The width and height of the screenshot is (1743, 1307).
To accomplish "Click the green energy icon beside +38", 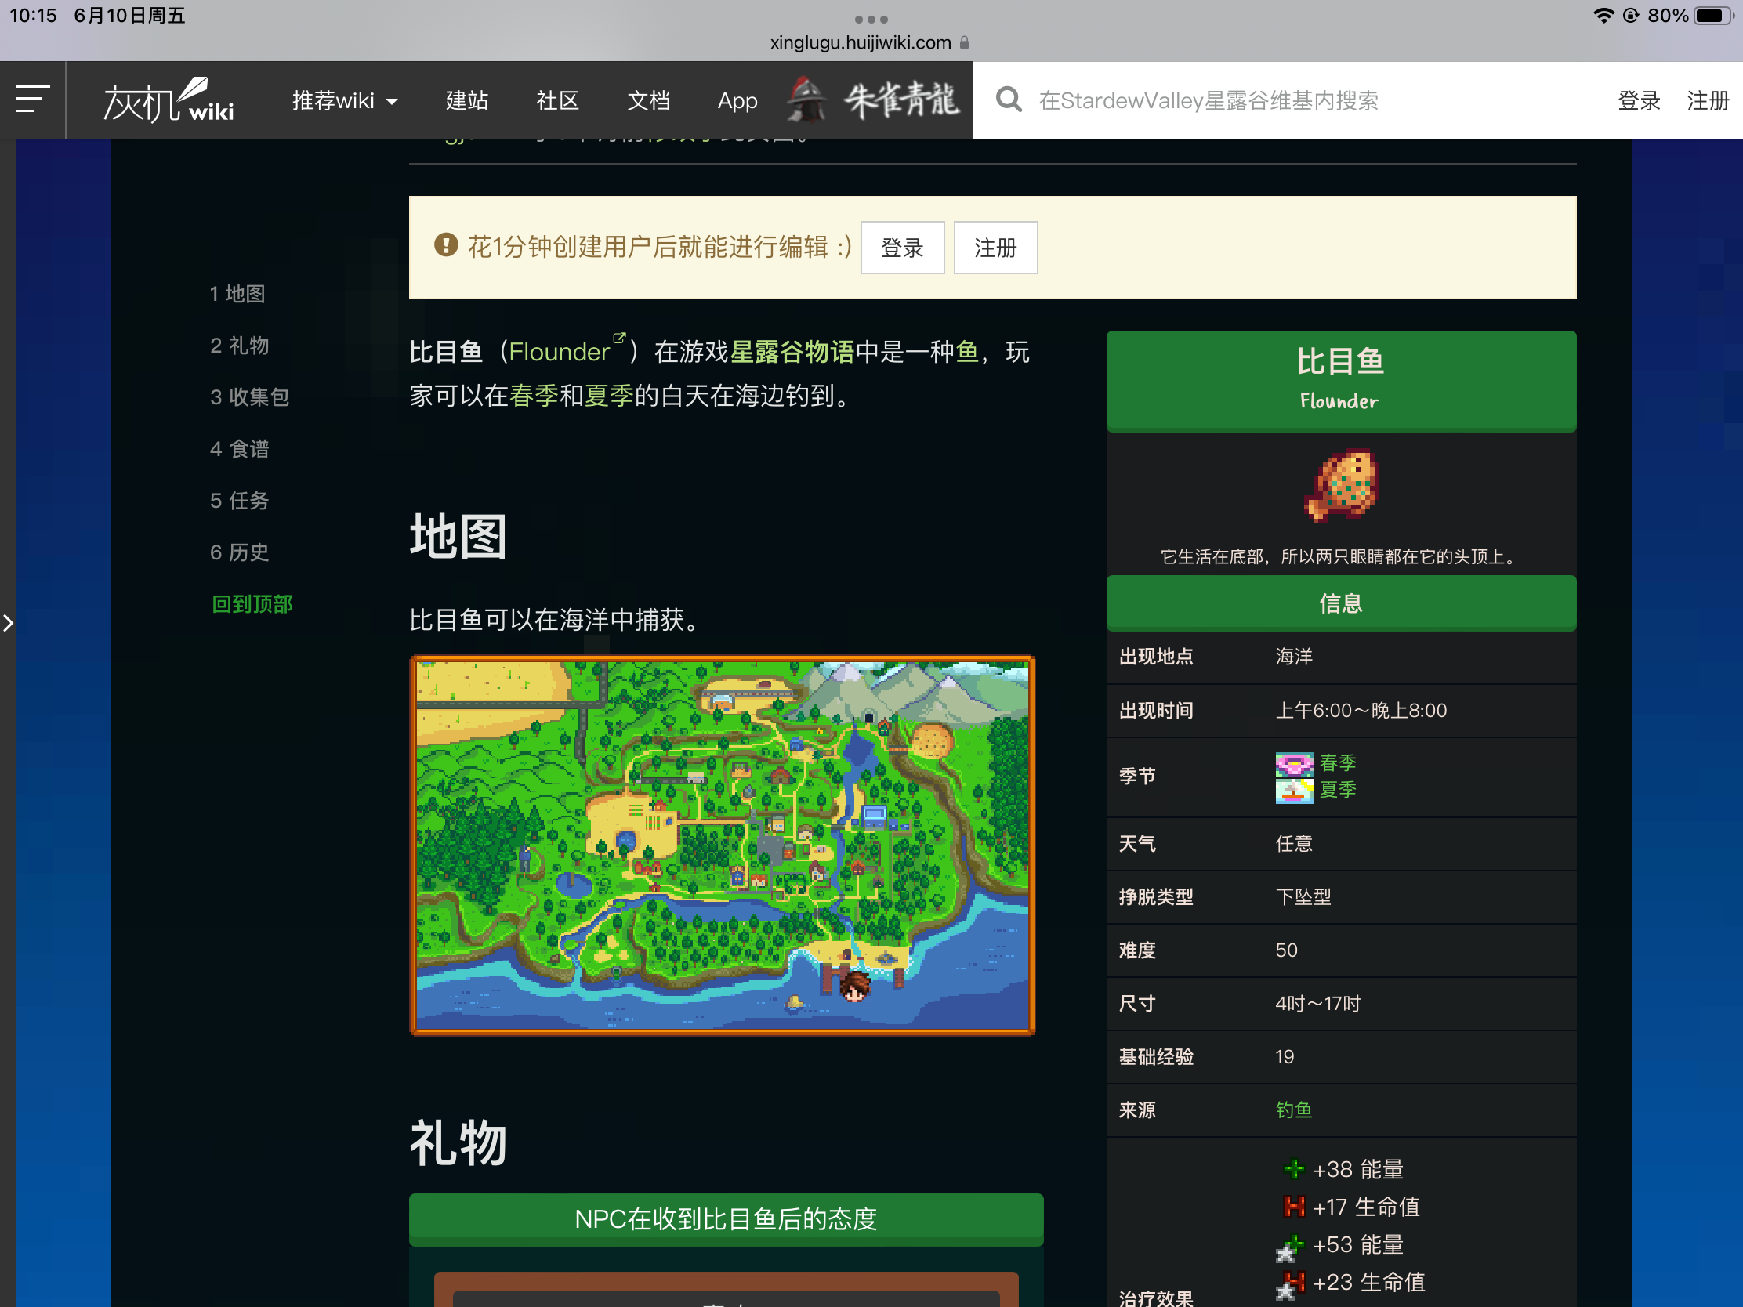I will (x=1294, y=1169).
